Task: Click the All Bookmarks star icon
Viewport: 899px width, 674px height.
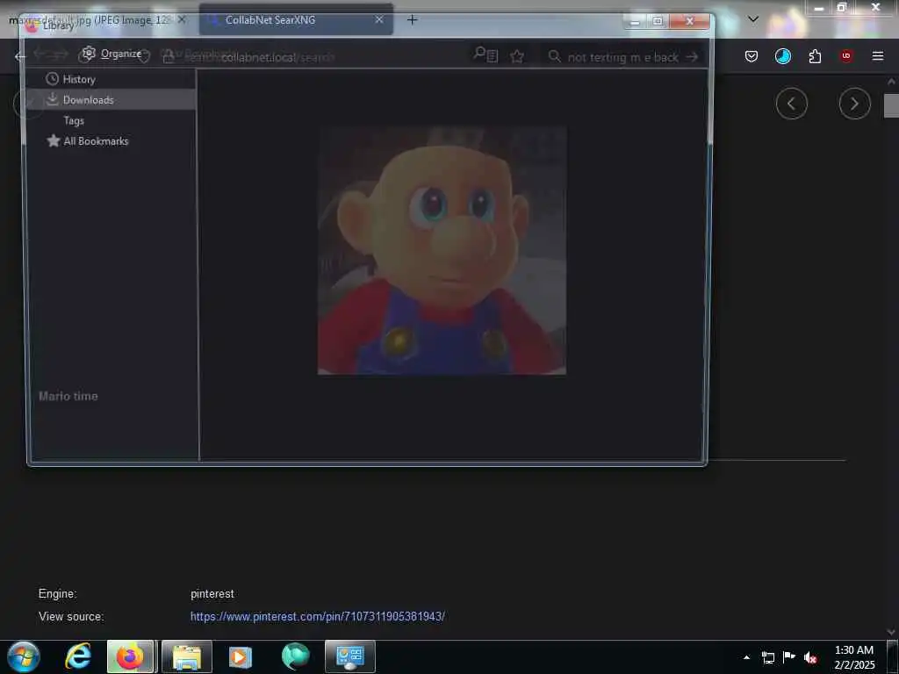Action: [x=54, y=140]
